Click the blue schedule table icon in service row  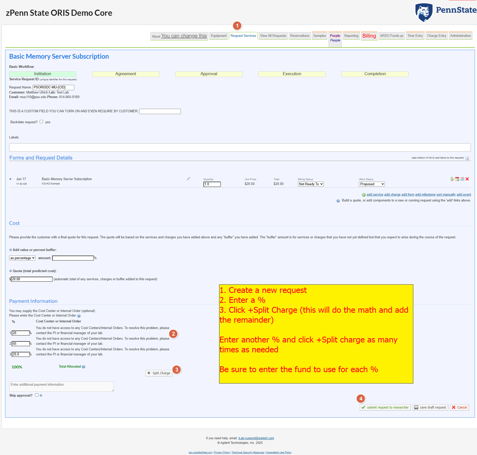point(462,179)
